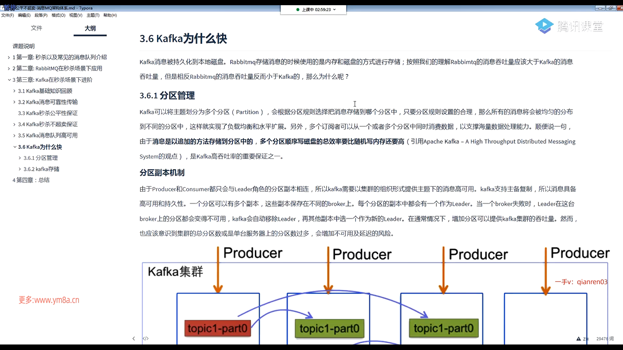Open the class timer dropdown arrow
Image resolution: width=623 pixels, height=350 pixels.
(335, 10)
